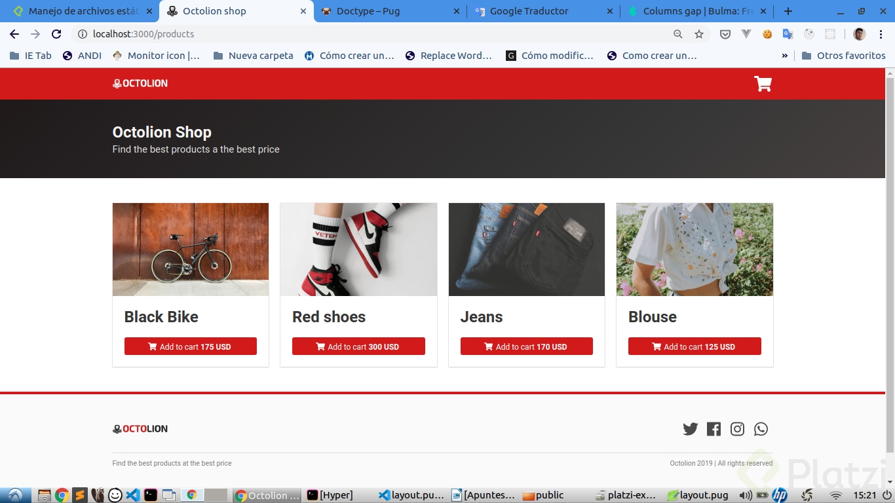Click Add to cart for the Black Bike
The image size is (895, 503).
tap(190, 346)
